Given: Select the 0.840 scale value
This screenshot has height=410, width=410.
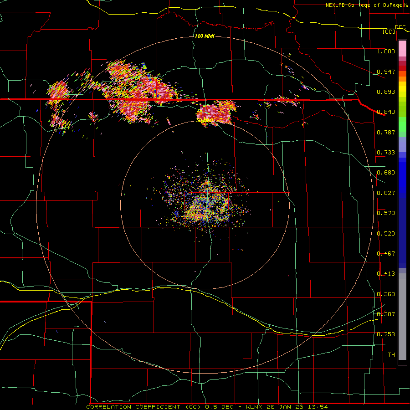Looking at the screenshot, I should click(386, 112).
